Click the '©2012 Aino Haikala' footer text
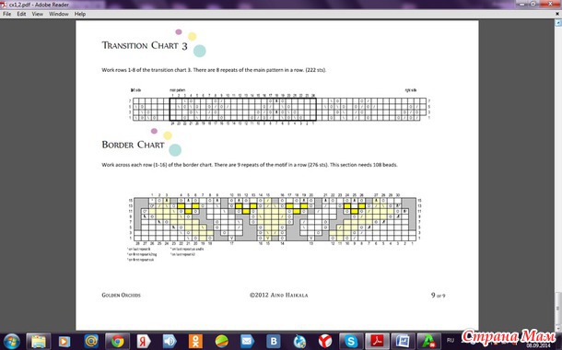The width and height of the screenshot is (562, 350). tap(279, 295)
